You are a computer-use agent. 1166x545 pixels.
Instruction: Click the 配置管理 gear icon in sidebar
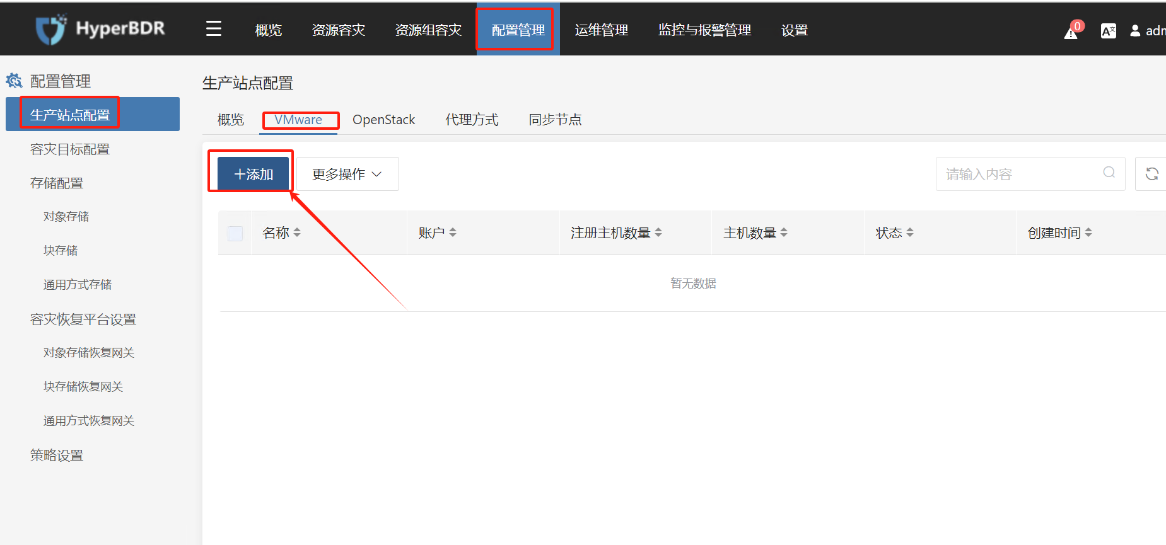[x=14, y=81]
